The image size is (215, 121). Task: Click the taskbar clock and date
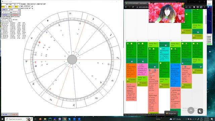click(x=207, y=119)
